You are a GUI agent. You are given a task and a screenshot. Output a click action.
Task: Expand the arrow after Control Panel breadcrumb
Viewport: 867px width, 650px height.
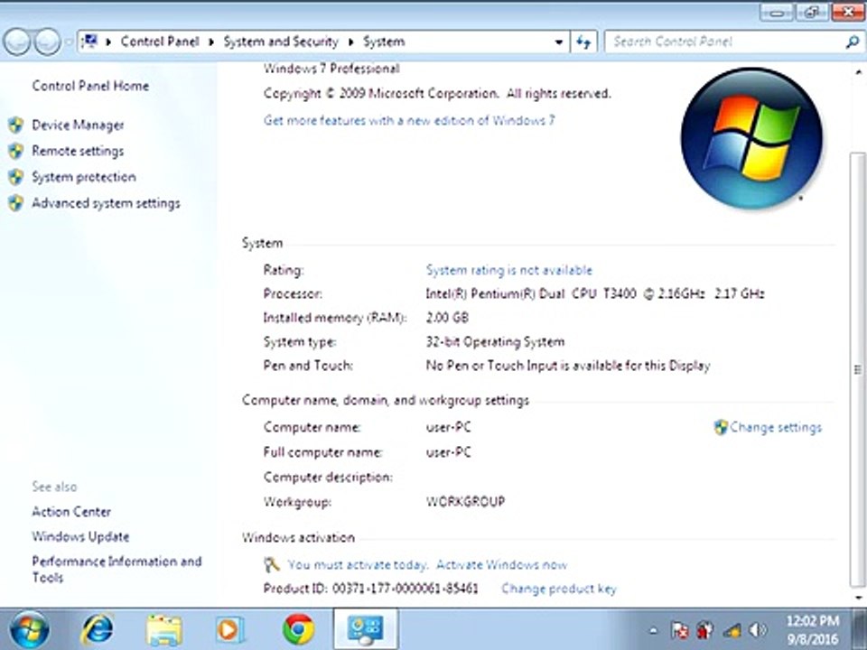click(x=211, y=42)
